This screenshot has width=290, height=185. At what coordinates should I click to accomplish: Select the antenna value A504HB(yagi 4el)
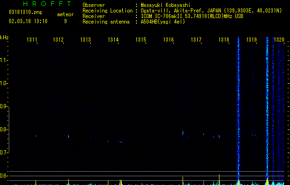click(x=163, y=22)
